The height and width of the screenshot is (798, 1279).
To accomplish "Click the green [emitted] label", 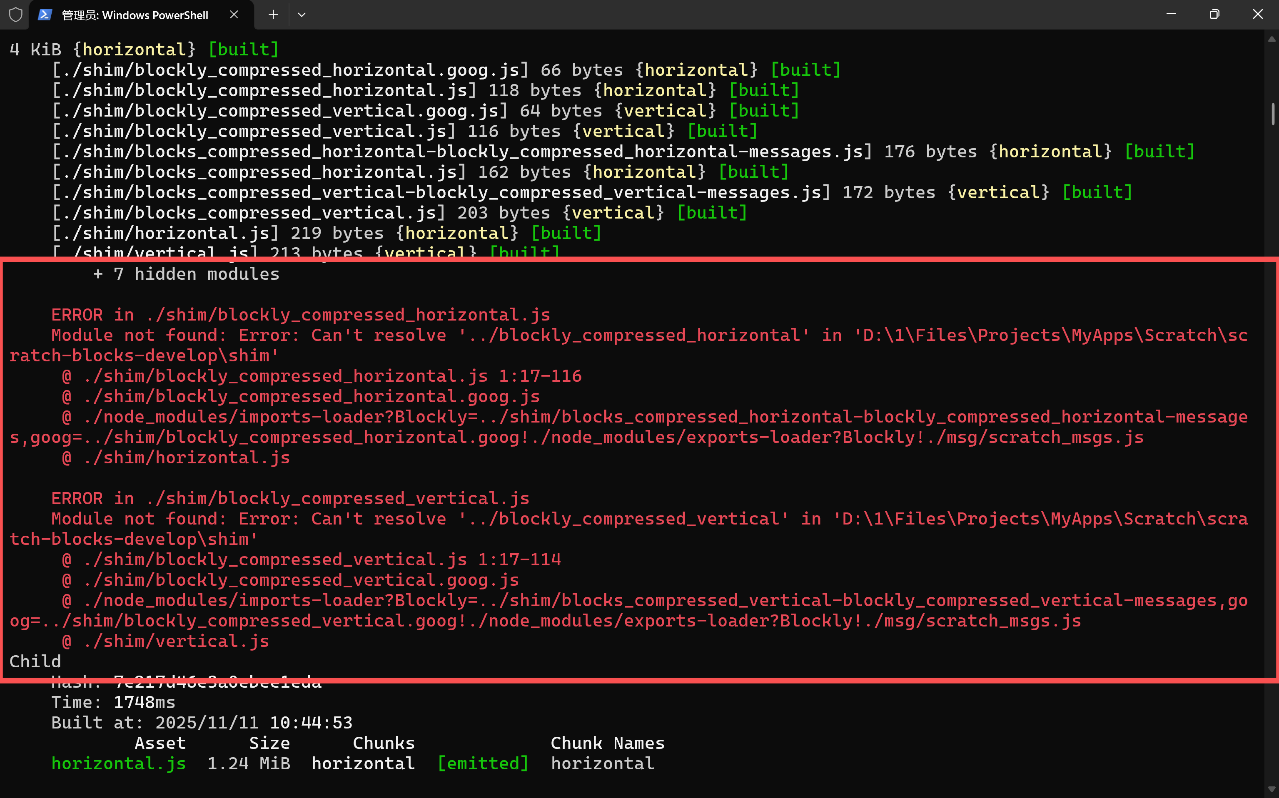I will 483,763.
